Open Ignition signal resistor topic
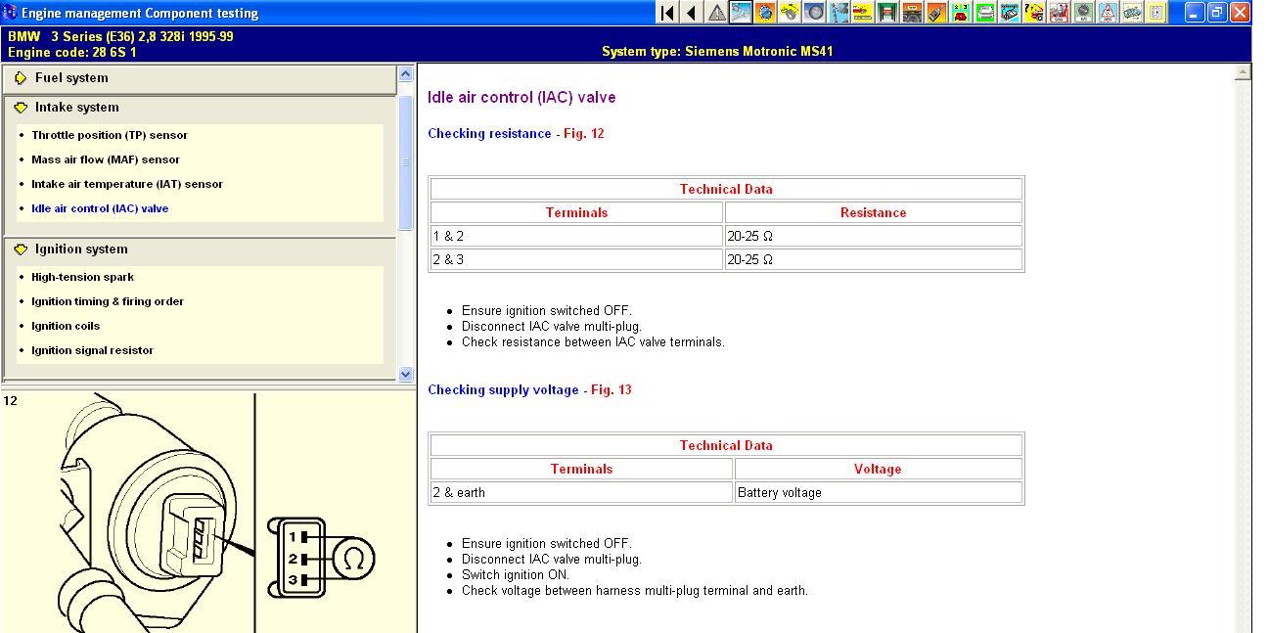Screen dimensions: 1269x633 pyautogui.click(x=92, y=350)
